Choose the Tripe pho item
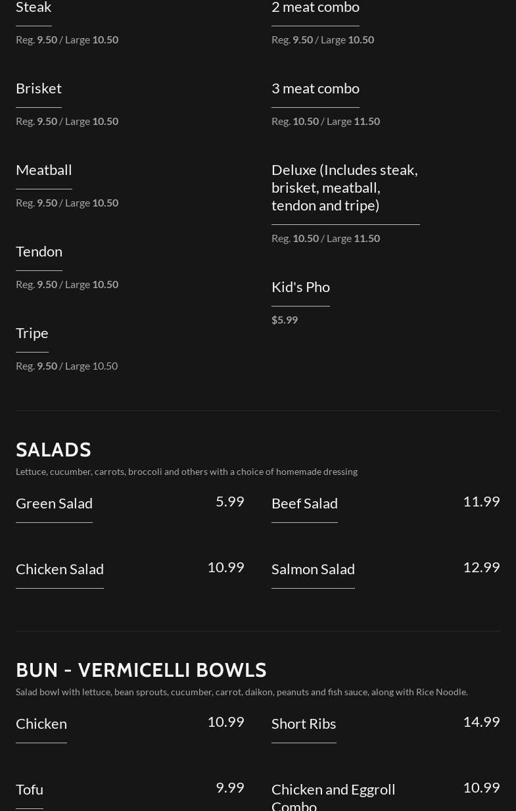516x811 pixels. pos(32,333)
